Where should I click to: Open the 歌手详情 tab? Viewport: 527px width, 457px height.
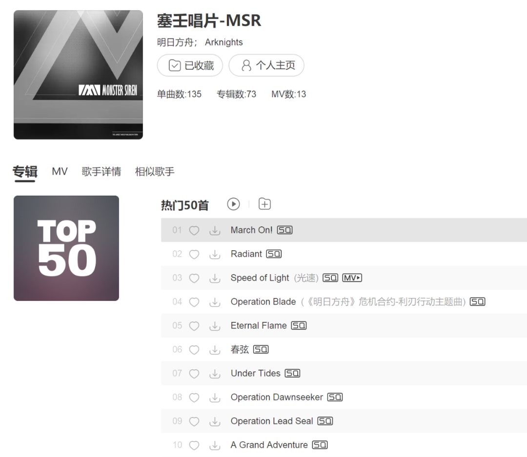click(101, 172)
